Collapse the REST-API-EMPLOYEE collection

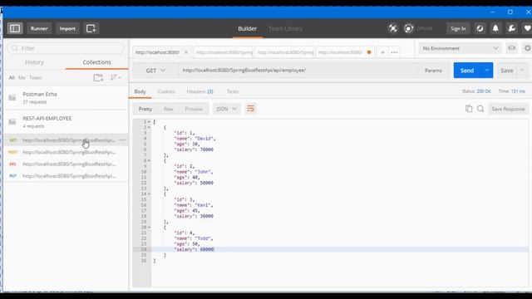click(x=66, y=122)
